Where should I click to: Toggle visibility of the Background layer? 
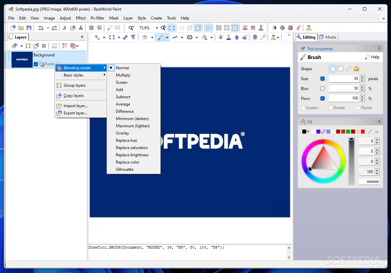(36, 64)
